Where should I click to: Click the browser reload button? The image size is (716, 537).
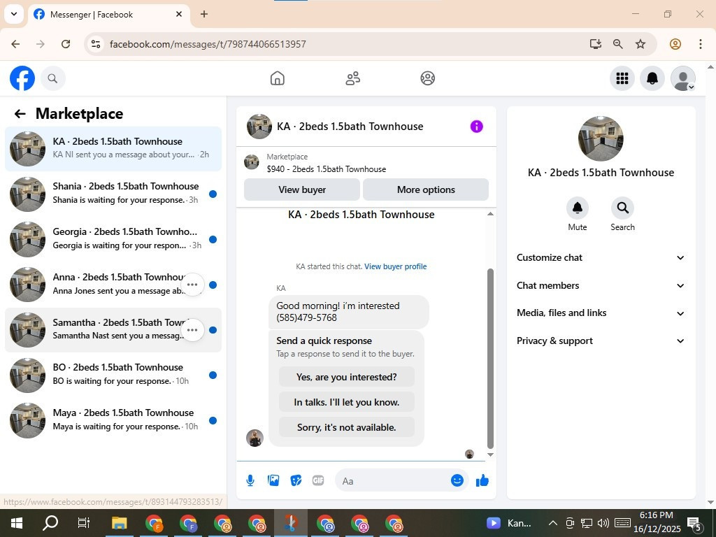coord(66,44)
